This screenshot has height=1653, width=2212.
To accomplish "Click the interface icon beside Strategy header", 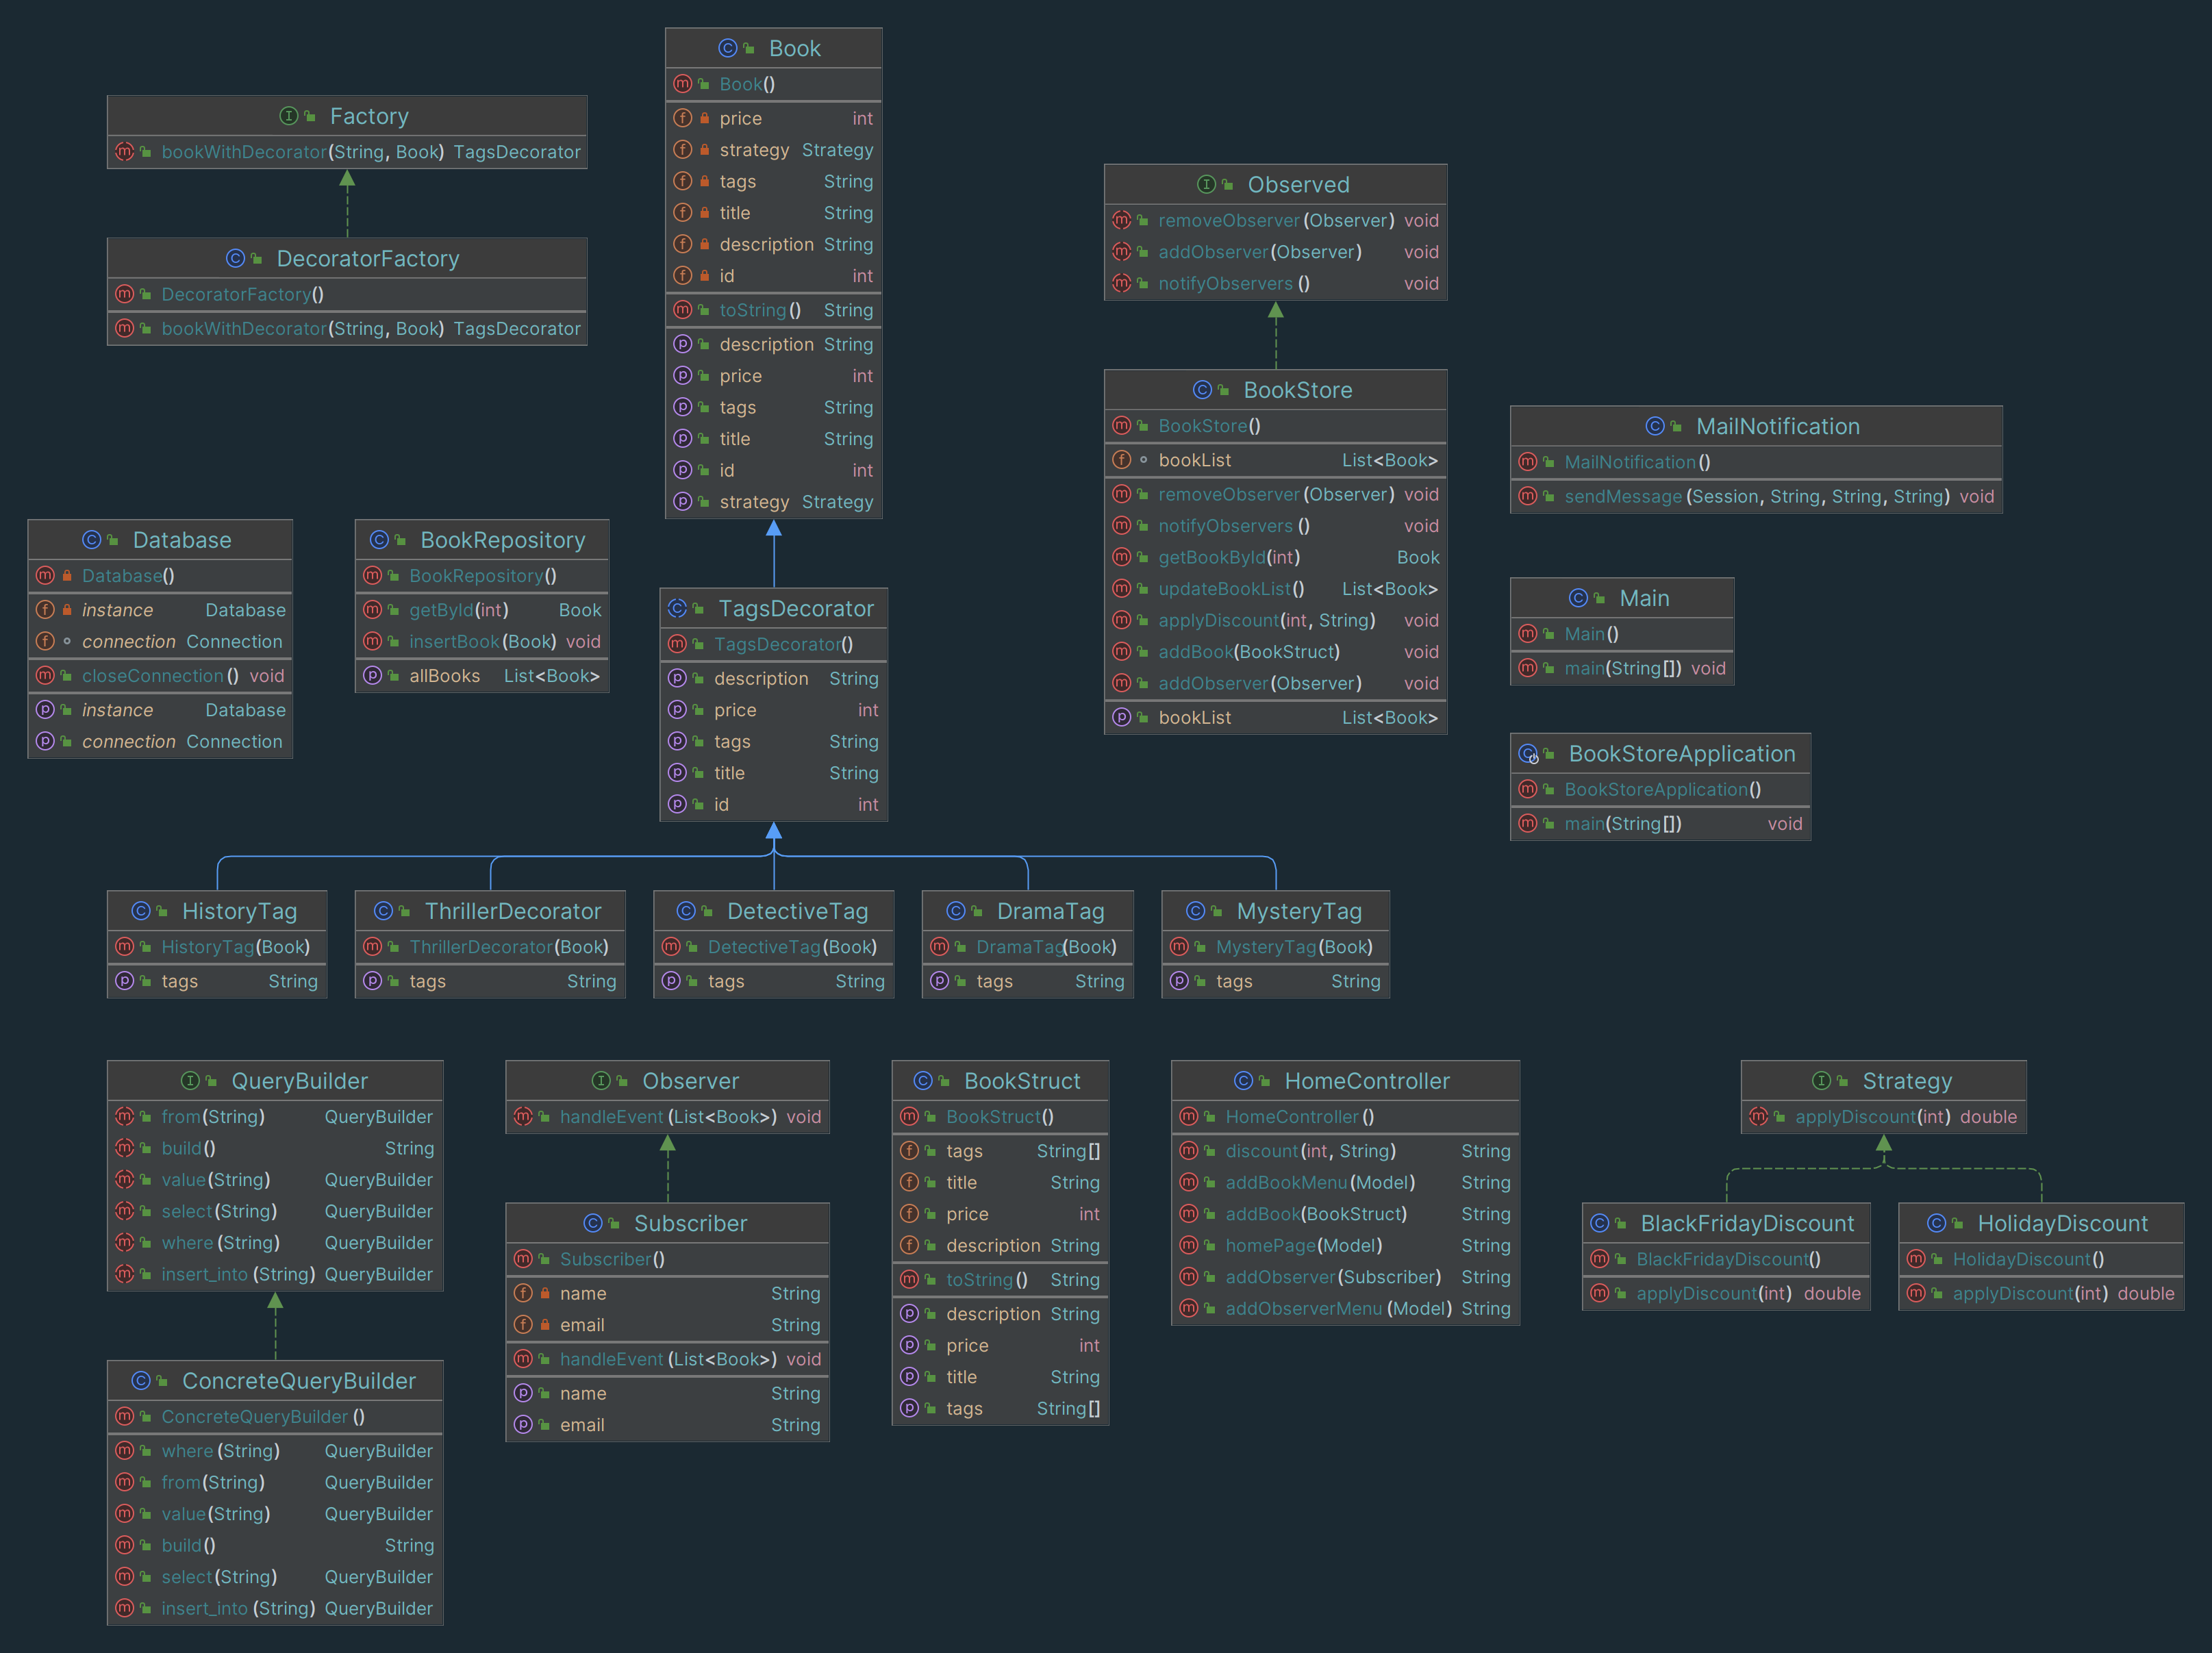I will coord(1821,1081).
